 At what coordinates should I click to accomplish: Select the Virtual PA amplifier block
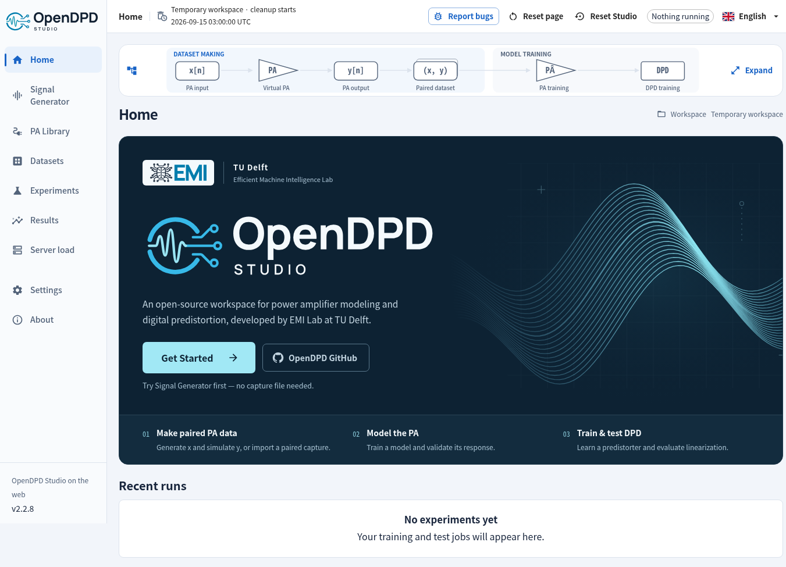click(278, 70)
